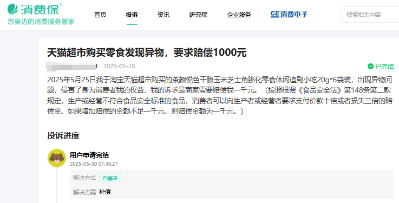
Task: Click the 已解决 status tag
Action: 110,178
